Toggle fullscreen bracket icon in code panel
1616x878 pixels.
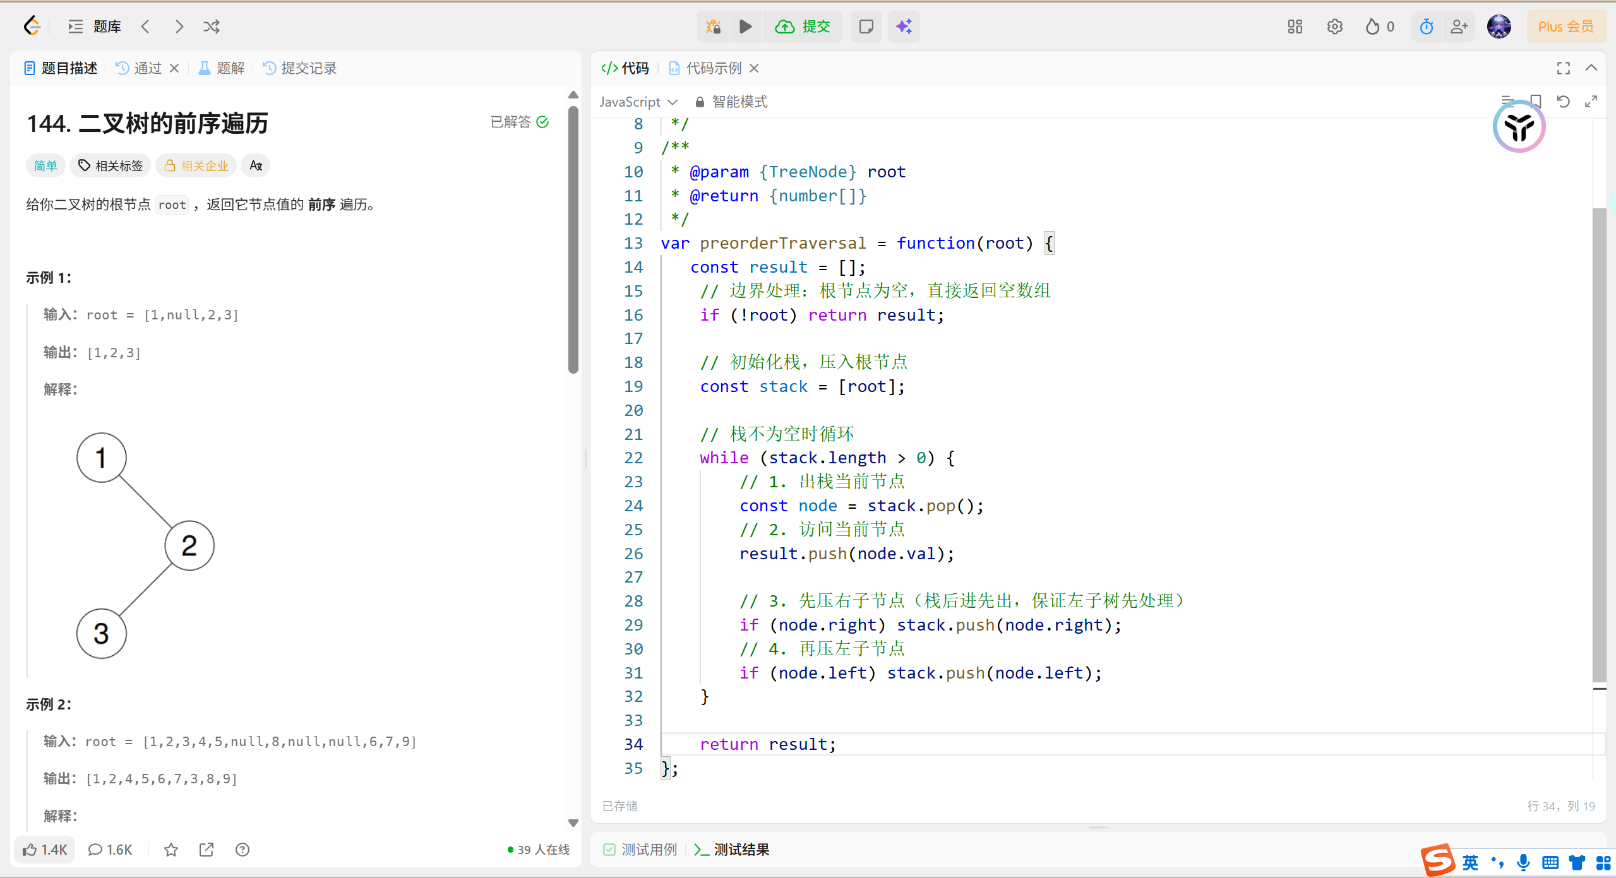click(x=1564, y=68)
